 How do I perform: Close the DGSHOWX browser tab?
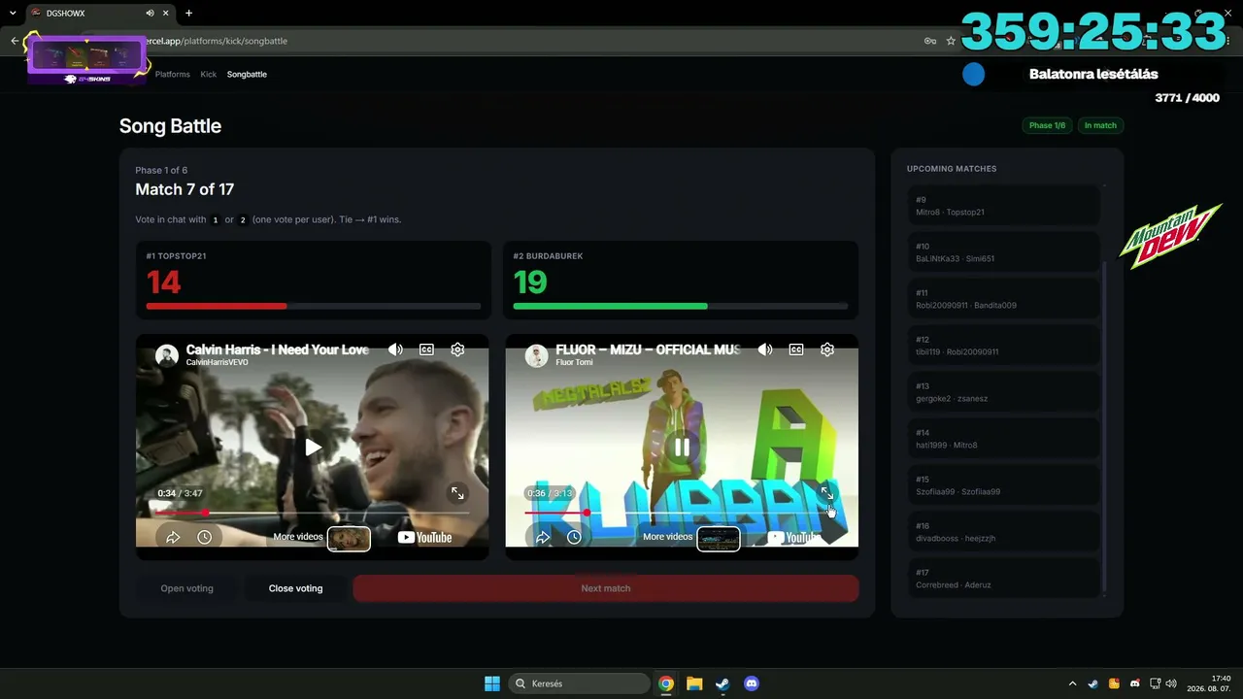[164, 13]
